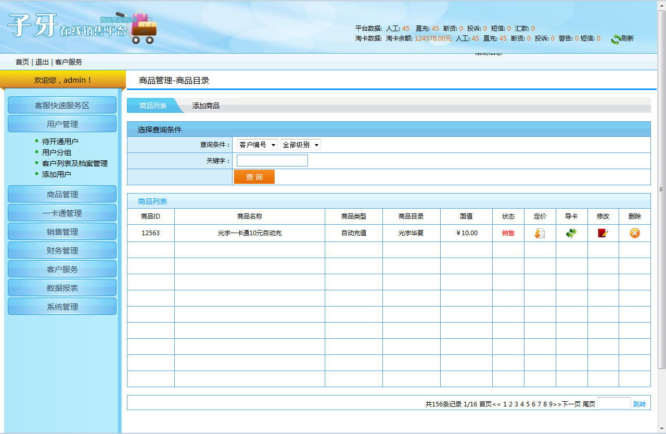
Task: Go to page 2 in pagination
Action: point(510,404)
